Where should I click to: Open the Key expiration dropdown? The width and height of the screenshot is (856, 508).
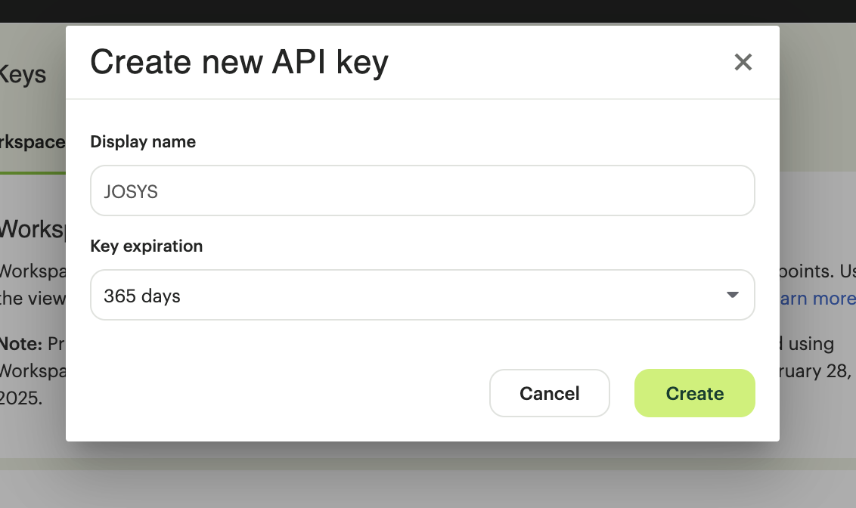point(422,295)
